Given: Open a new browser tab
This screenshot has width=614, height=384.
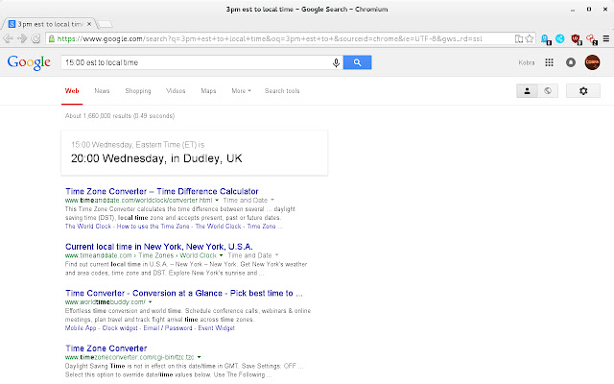Looking at the screenshot, I should (x=105, y=24).
